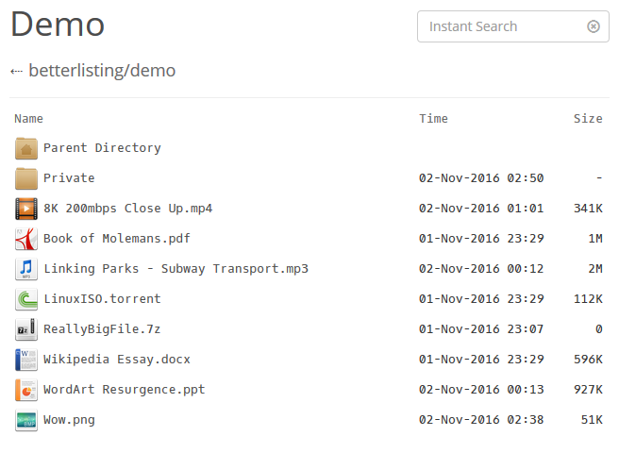Click the video icon for 8K 200mbps Close Up.mp4
Screen dimensions: 619x453
point(26,209)
